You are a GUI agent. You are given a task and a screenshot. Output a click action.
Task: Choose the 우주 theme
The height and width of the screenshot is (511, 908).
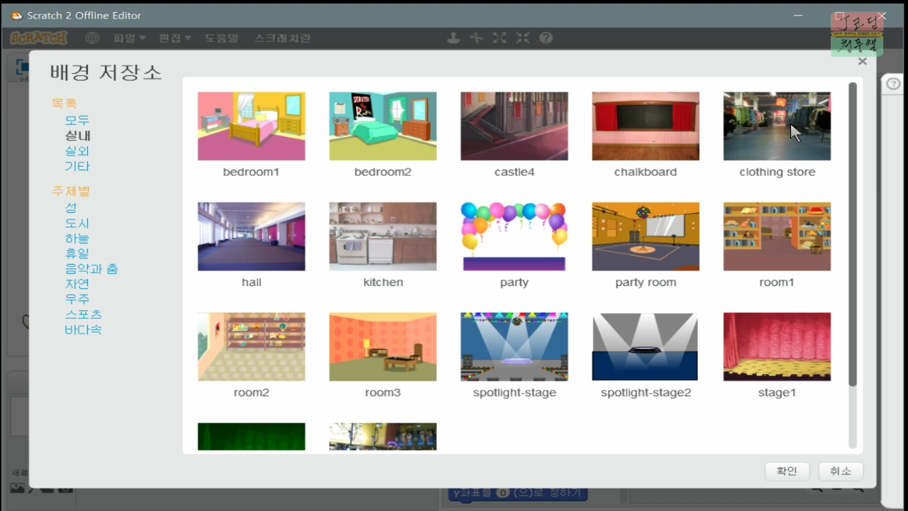pyautogui.click(x=77, y=299)
